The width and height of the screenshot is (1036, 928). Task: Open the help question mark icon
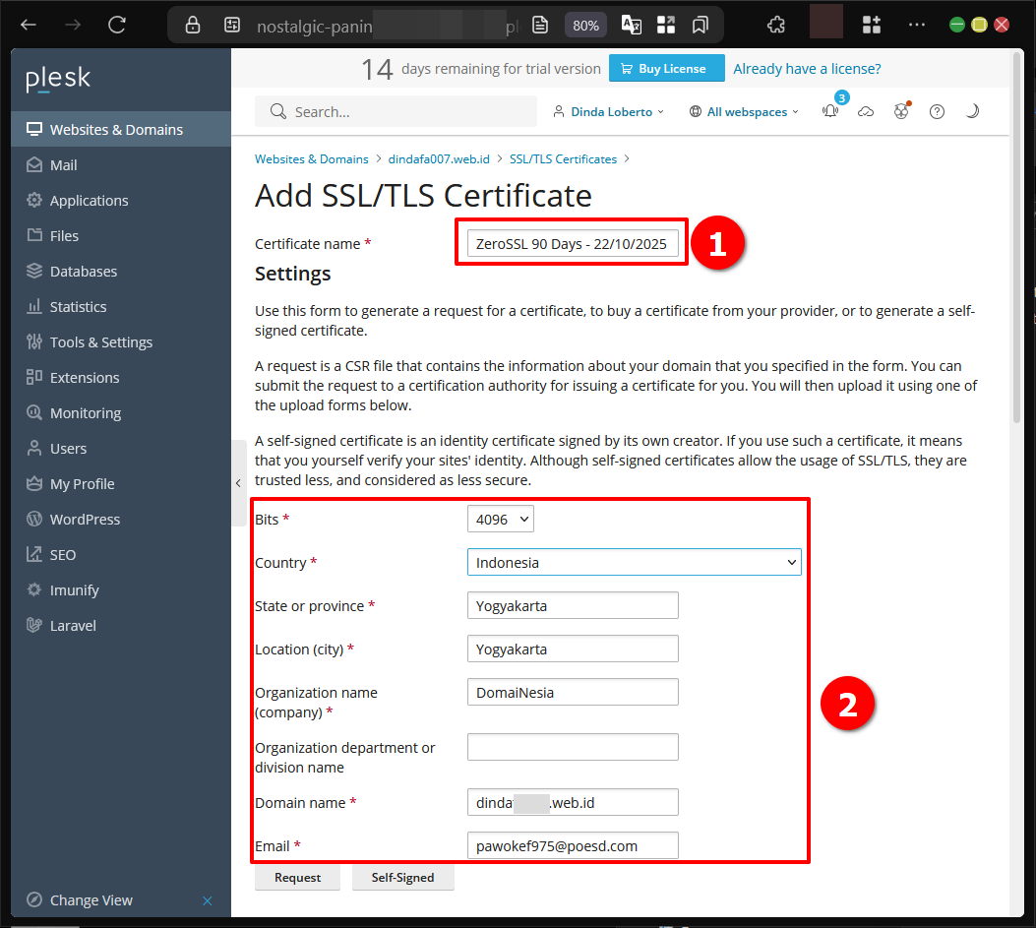click(x=937, y=112)
